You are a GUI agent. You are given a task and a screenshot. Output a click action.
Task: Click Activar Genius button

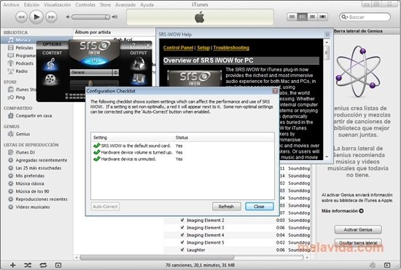click(358, 230)
